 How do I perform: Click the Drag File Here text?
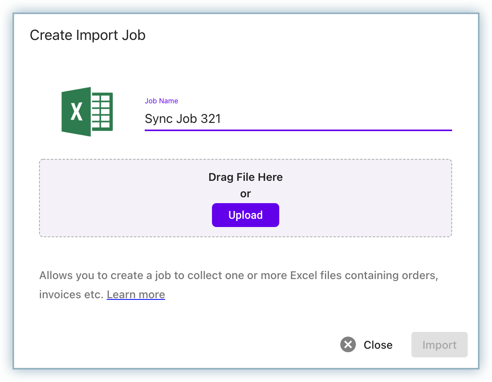click(x=246, y=177)
